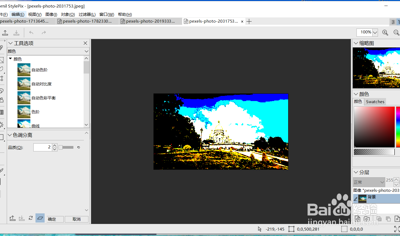This screenshot has height=236, width=400.
Task: Close the pexels-photo-2031753 tab
Action: [242, 22]
